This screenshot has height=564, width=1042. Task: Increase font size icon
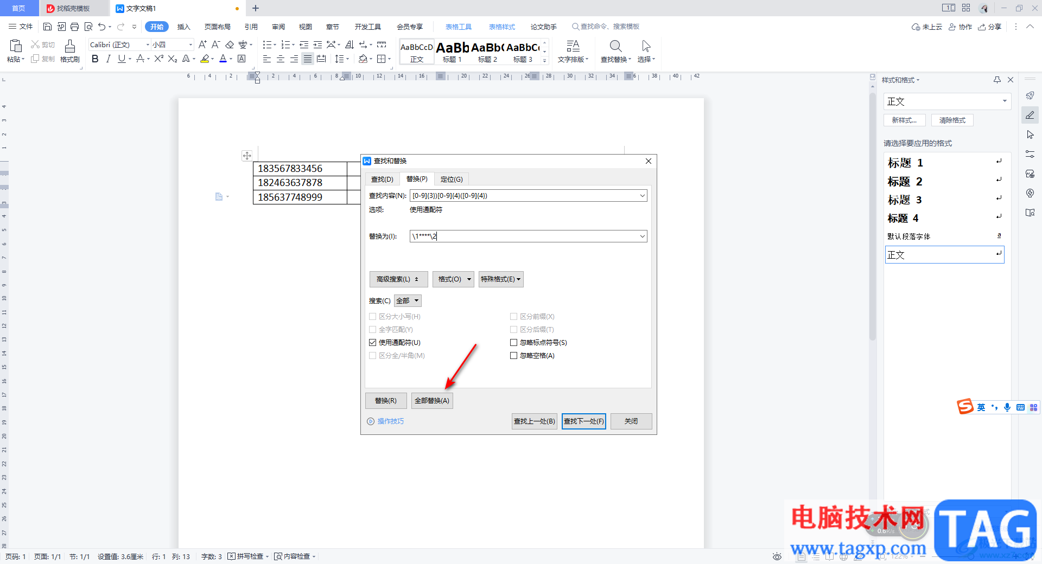coord(202,44)
